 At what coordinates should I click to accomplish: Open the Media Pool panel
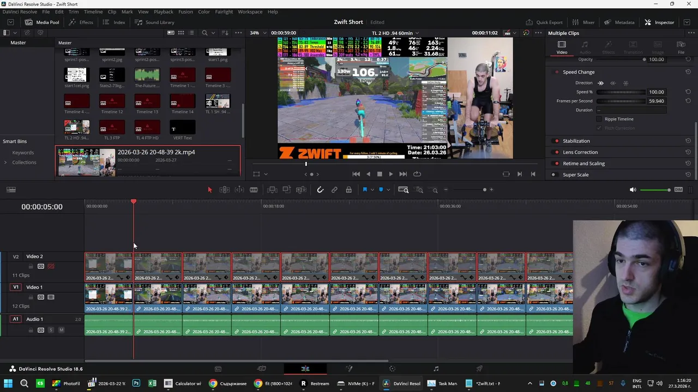click(42, 22)
